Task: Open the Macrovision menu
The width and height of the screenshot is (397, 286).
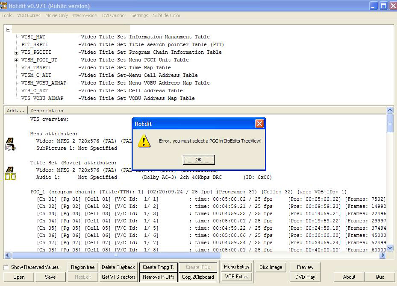Action: (85, 15)
